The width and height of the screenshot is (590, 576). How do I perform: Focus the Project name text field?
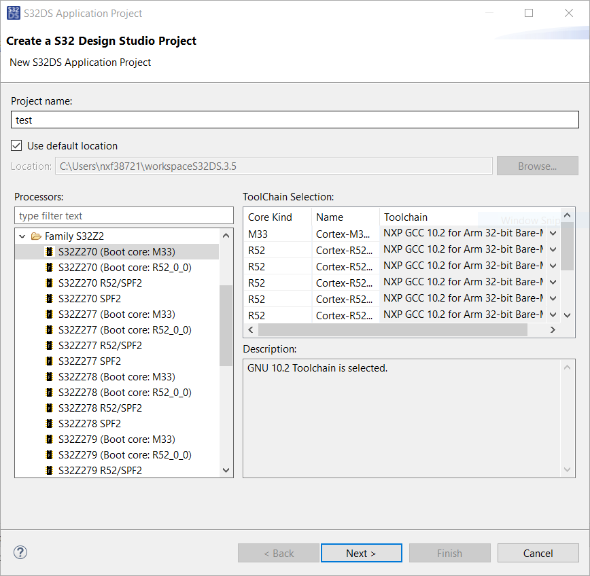coord(295,120)
